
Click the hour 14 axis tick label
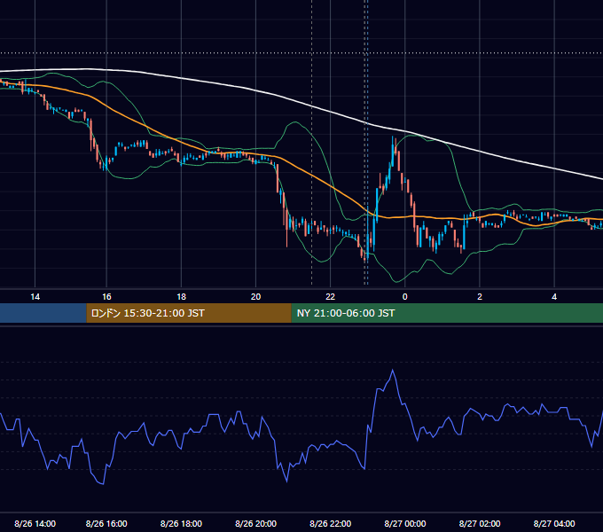pyautogui.click(x=35, y=297)
